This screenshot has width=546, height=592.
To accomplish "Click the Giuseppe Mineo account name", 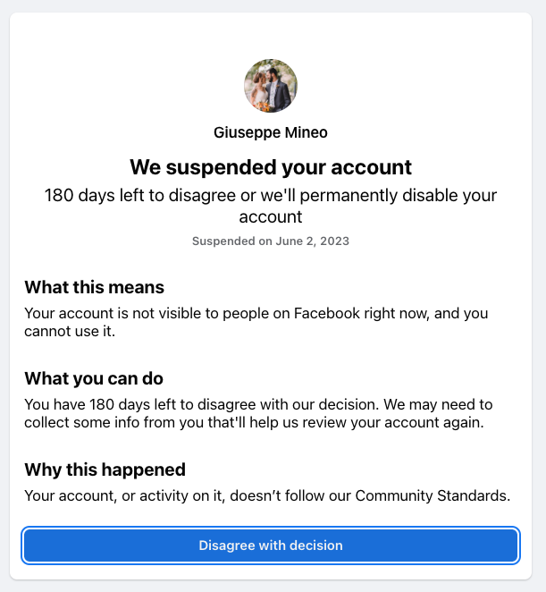I will click(271, 132).
